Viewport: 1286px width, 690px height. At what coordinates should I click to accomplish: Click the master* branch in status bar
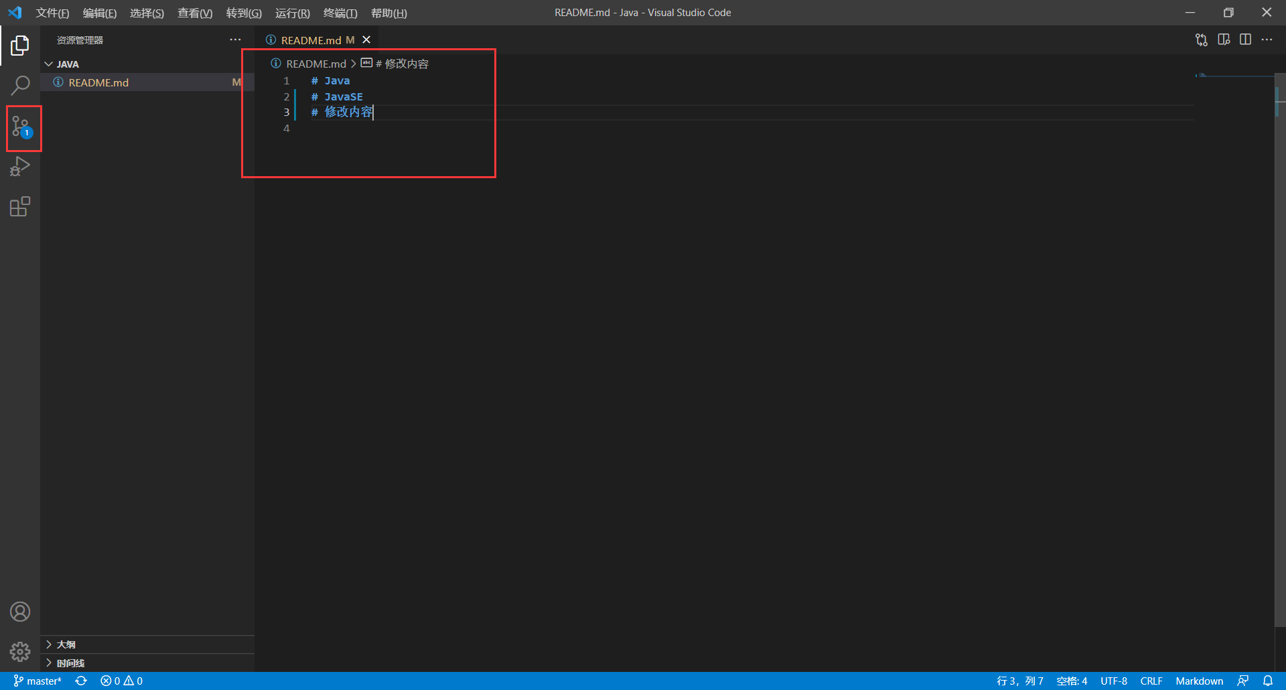pyautogui.click(x=38, y=681)
